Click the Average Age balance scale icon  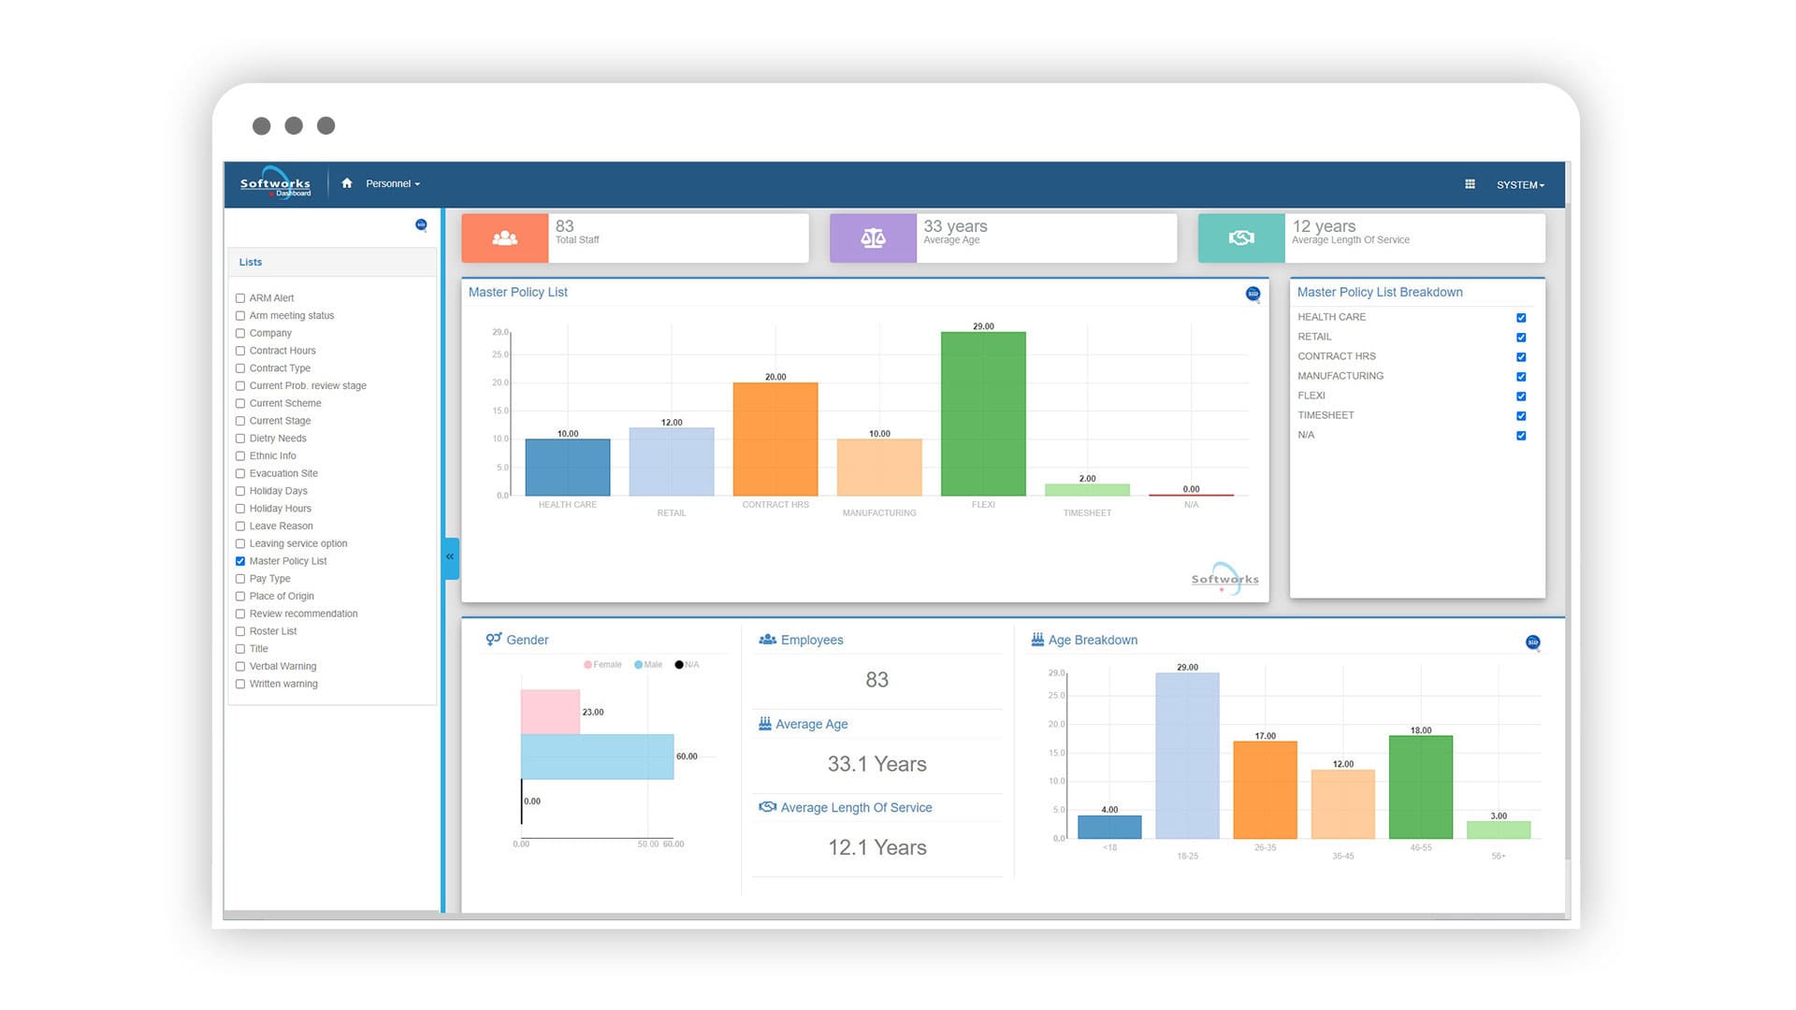point(874,235)
